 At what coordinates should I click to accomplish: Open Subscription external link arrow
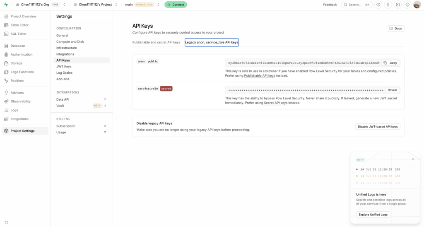[105, 126]
